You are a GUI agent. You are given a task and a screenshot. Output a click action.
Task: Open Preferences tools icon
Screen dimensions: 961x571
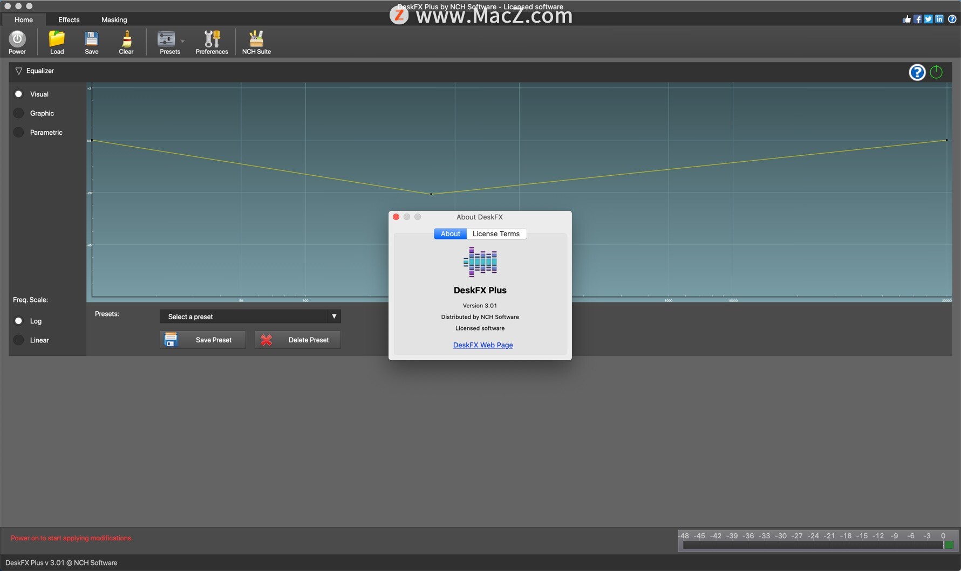(212, 42)
